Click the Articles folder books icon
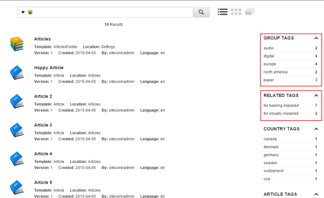324x198 pixels. pyautogui.click(x=16, y=43)
